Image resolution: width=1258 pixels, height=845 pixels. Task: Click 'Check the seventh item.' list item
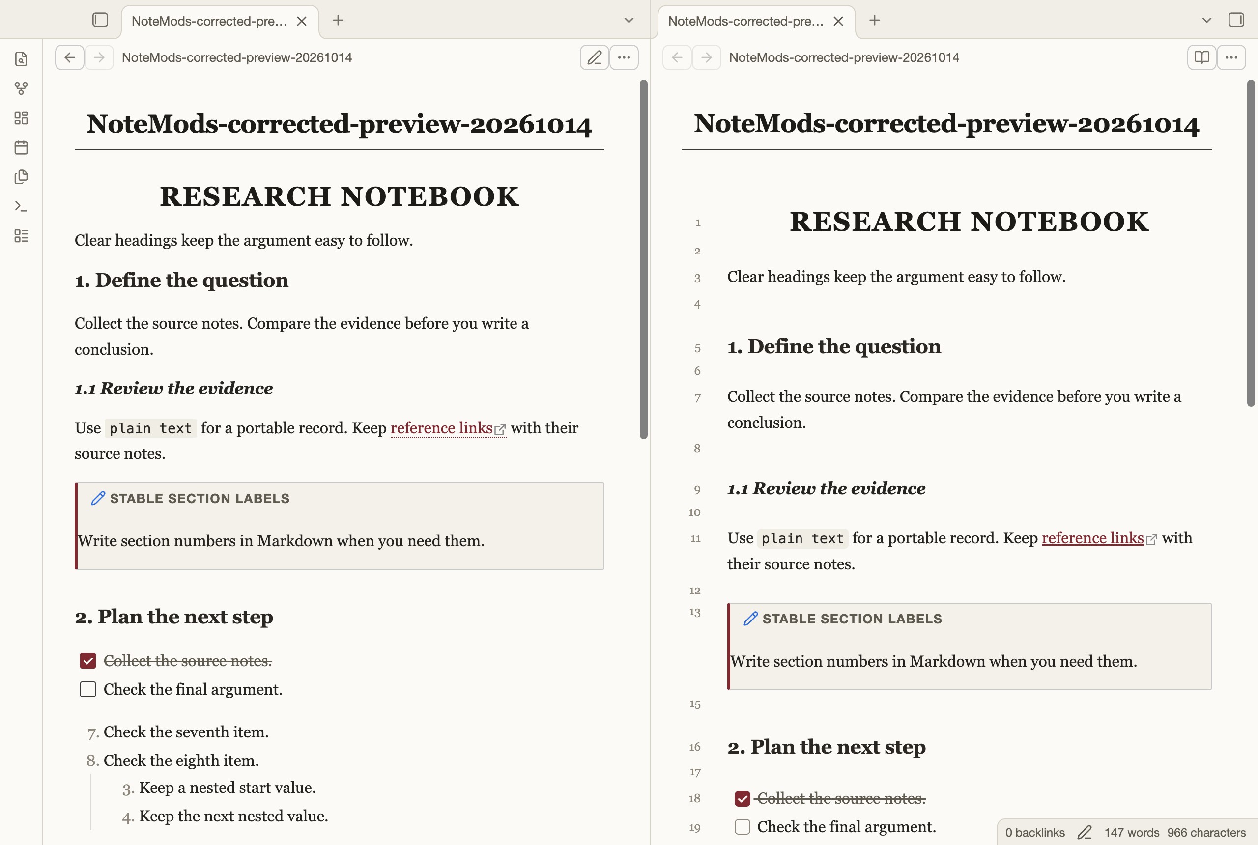[x=186, y=732]
